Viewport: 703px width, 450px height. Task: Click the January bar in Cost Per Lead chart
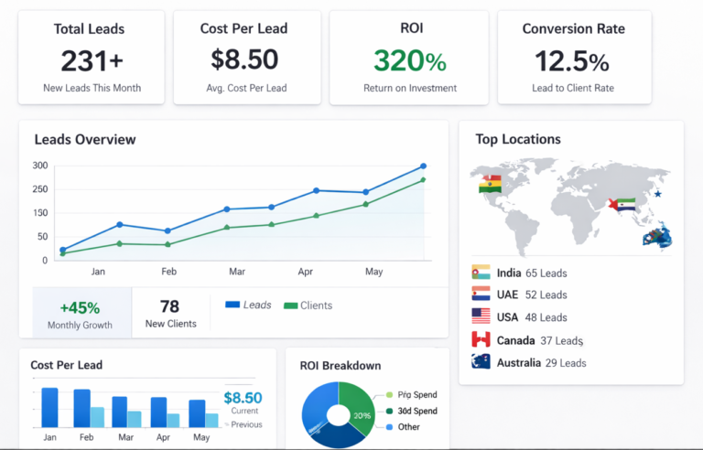click(x=50, y=408)
